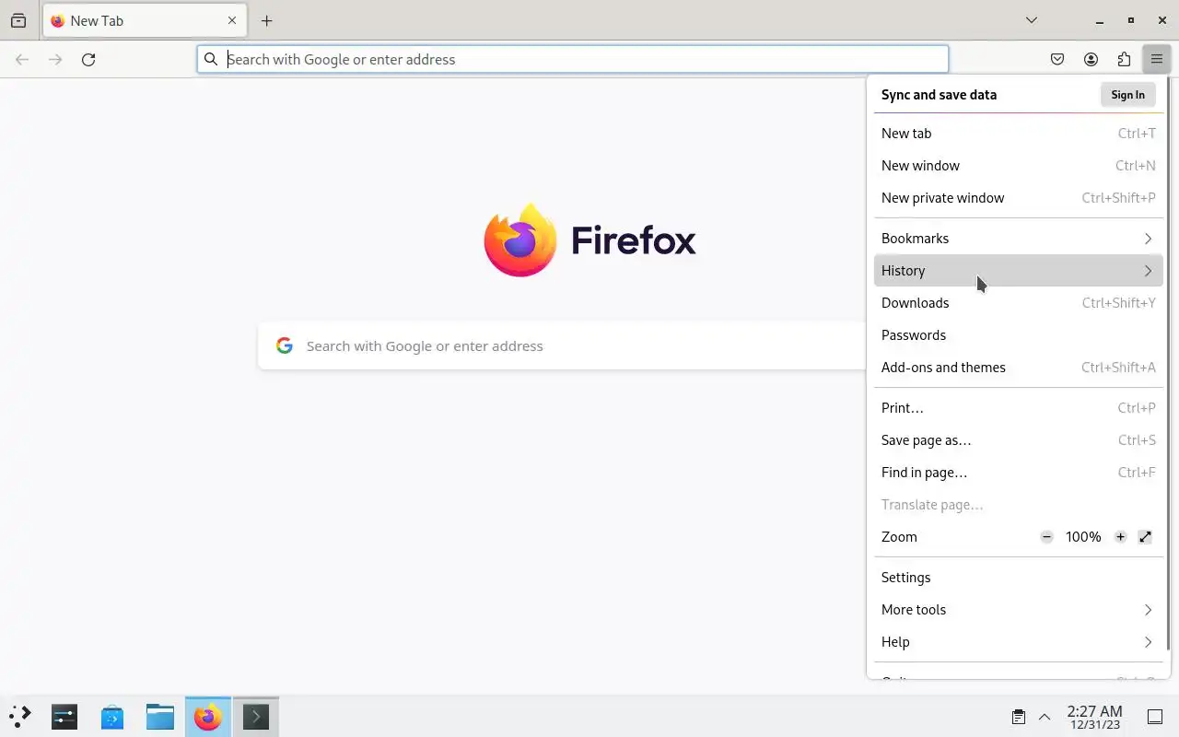Choose Save page as… entry
The height and width of the screenshot is (737, 1179).
[1019, 440]
